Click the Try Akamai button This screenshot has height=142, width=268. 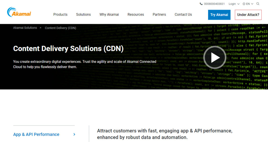[219, 15]
